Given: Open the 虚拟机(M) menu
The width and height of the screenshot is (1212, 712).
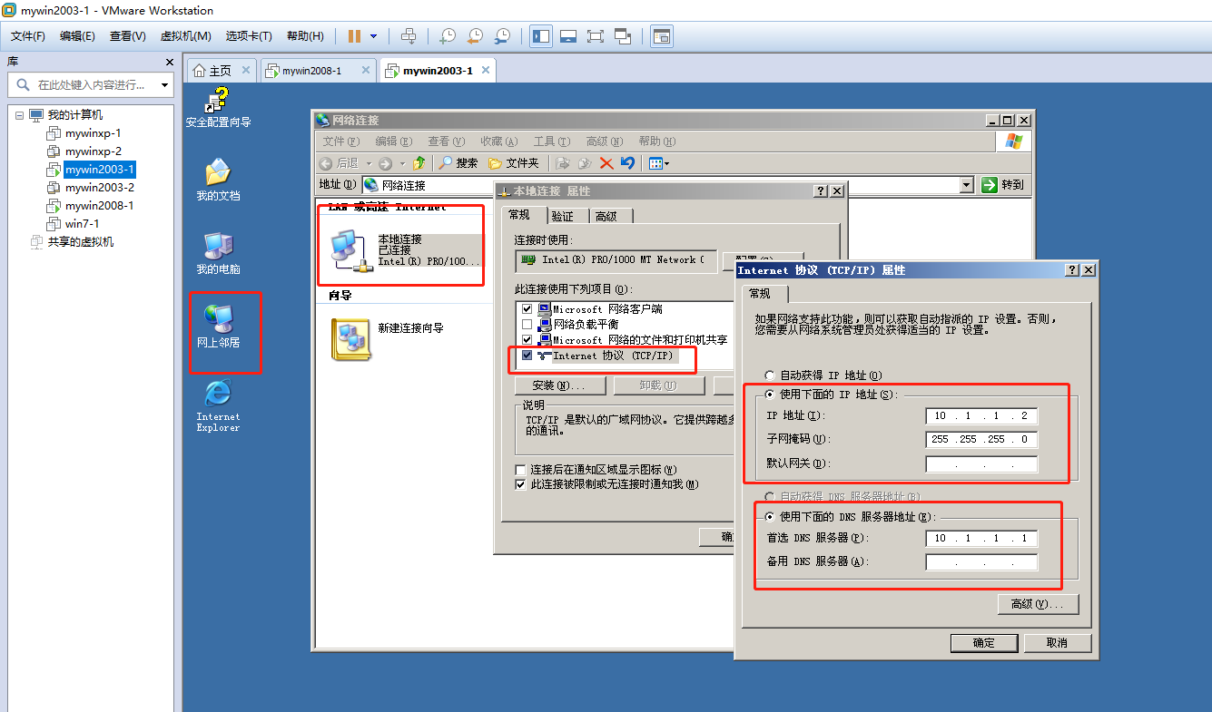Looking at the screenshot, I should click(x=185, y=36).
